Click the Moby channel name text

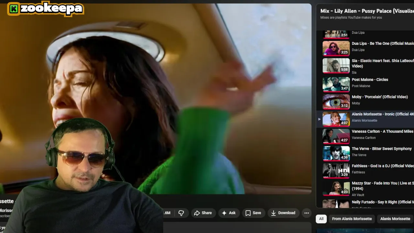click(x=356, y=103)
